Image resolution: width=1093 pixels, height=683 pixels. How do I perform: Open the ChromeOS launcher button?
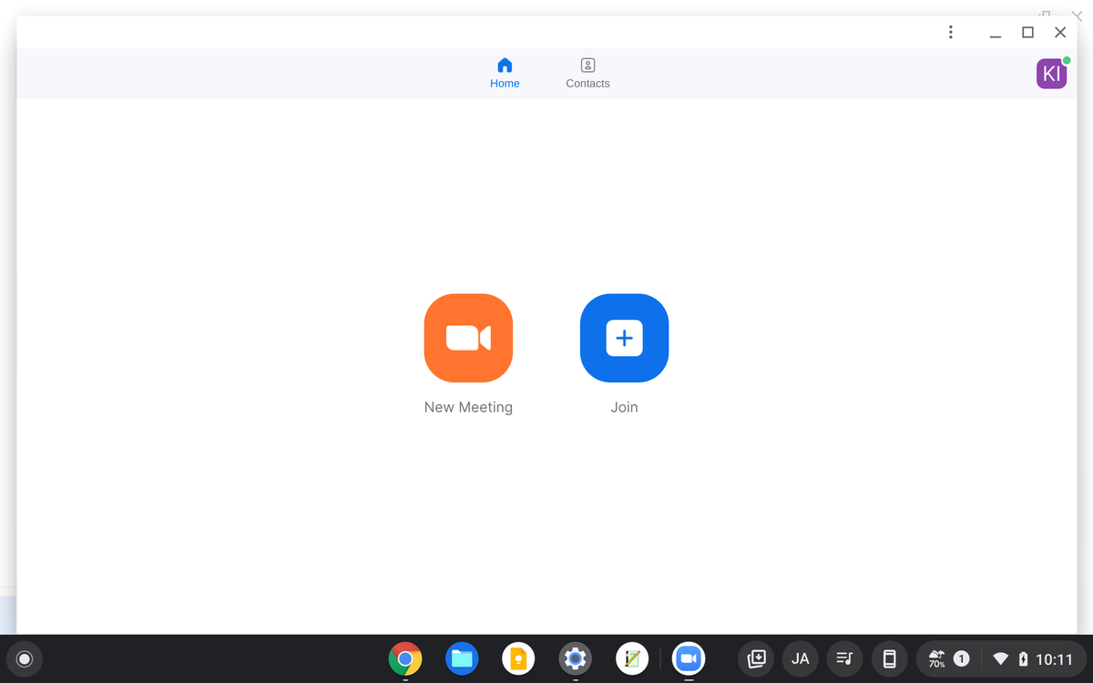[x=25, y=658]
